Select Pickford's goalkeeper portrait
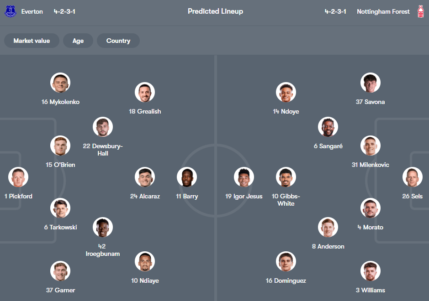Viewport: 429px width, 301px height. tap(18, 177)
